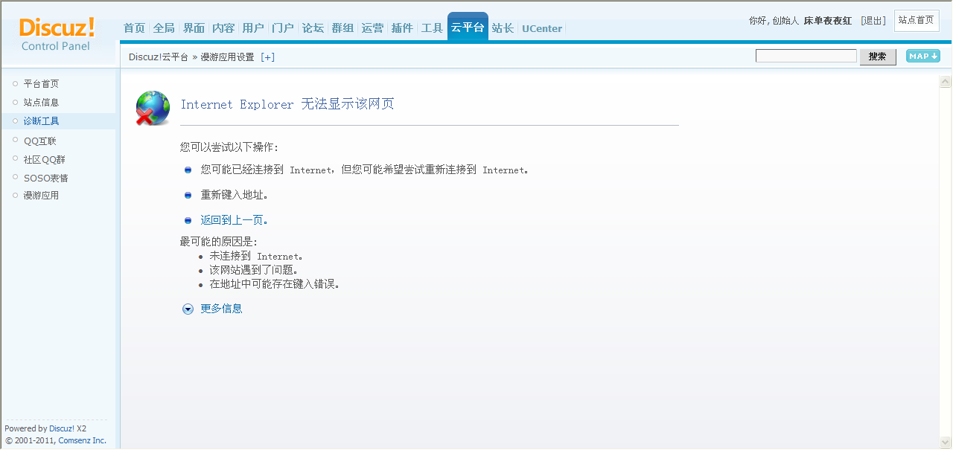Open the 论坛 top menu
Screen dimensions: 953x450
coord(313,28)
